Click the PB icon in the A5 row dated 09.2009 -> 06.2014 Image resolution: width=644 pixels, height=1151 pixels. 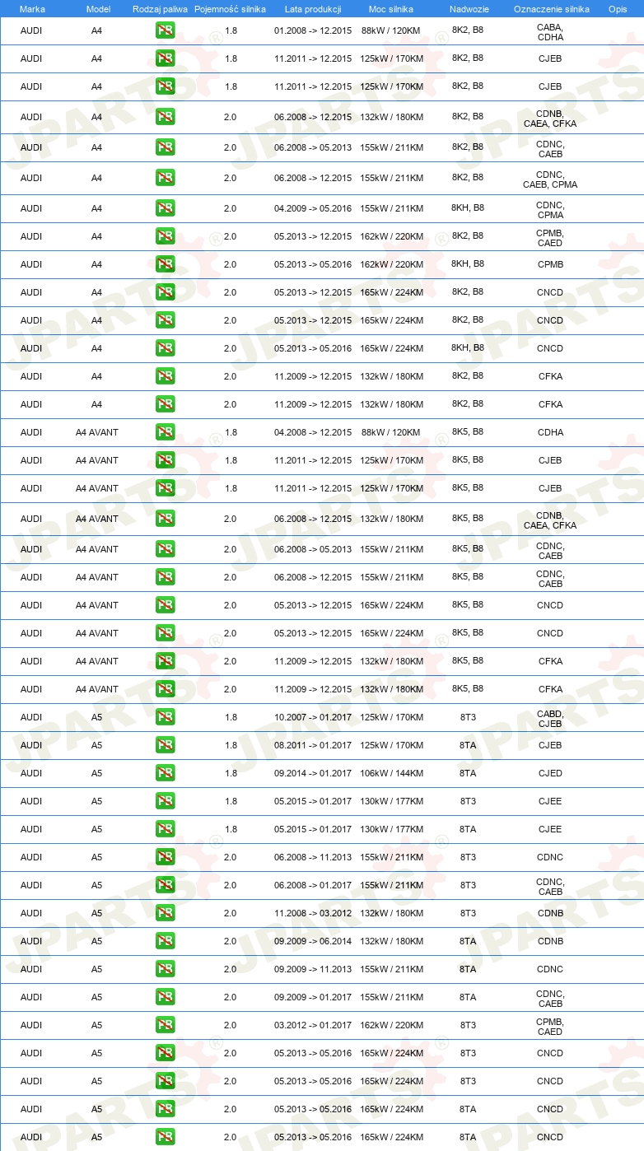pyautogui.click(x=165, y=941)
